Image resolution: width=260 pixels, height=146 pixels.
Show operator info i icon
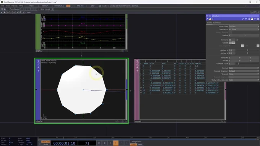click(x=213, y=19)
